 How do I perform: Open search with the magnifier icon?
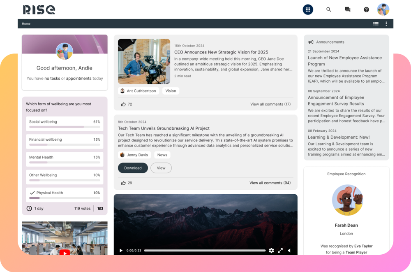click(328, 10)
